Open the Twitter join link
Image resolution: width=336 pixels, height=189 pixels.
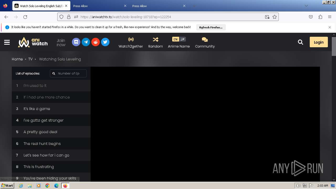coord(105,42)
